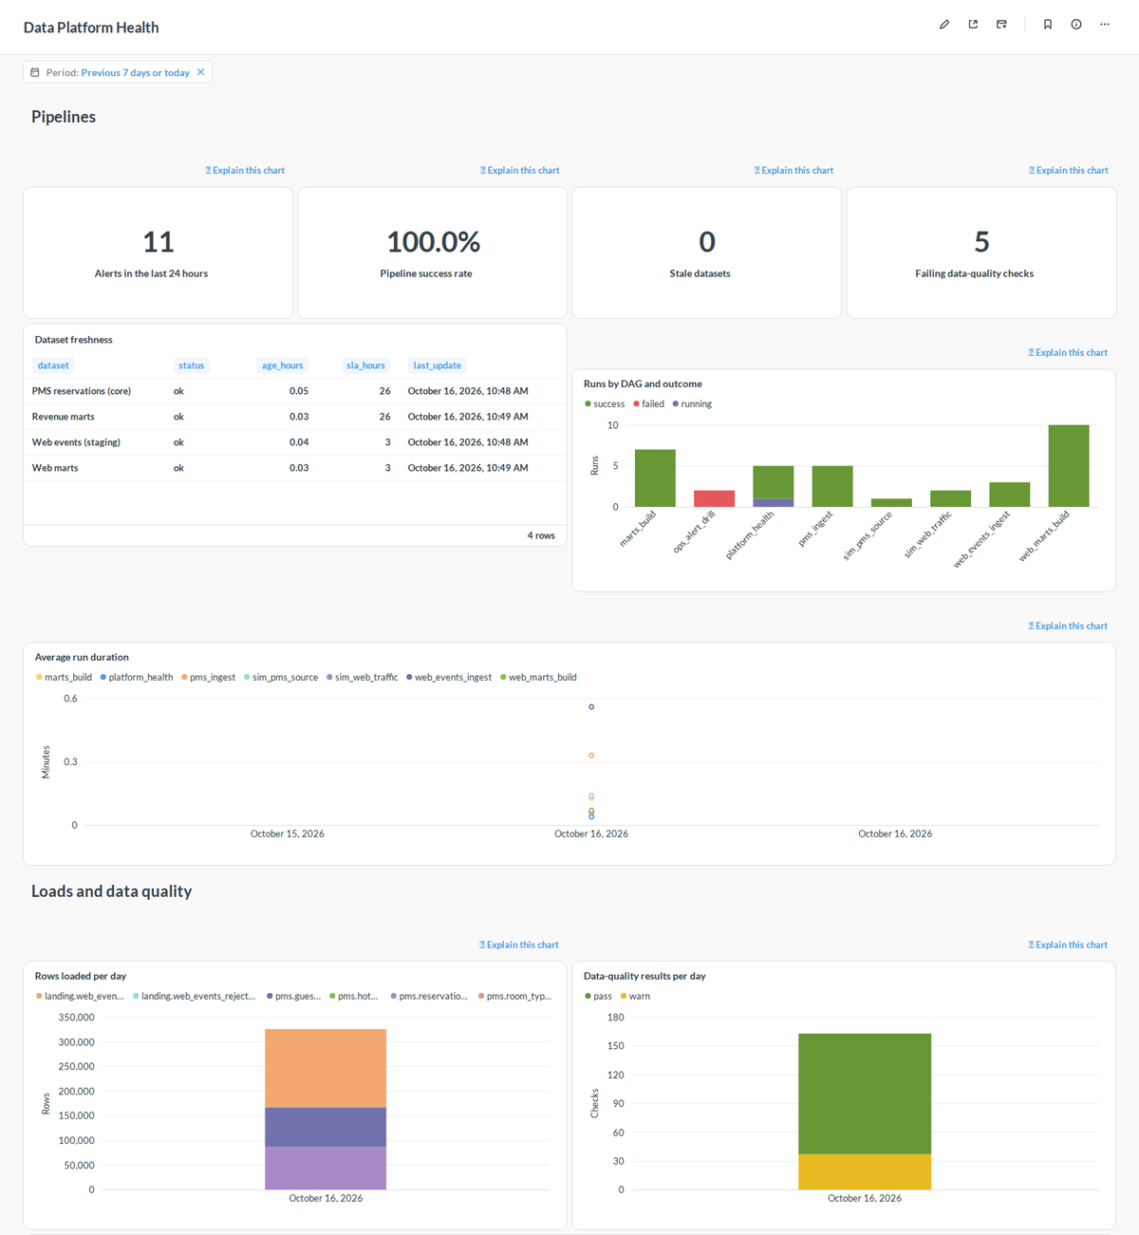Toggle pms.room_typ... legend item

[x=515, y=997]
